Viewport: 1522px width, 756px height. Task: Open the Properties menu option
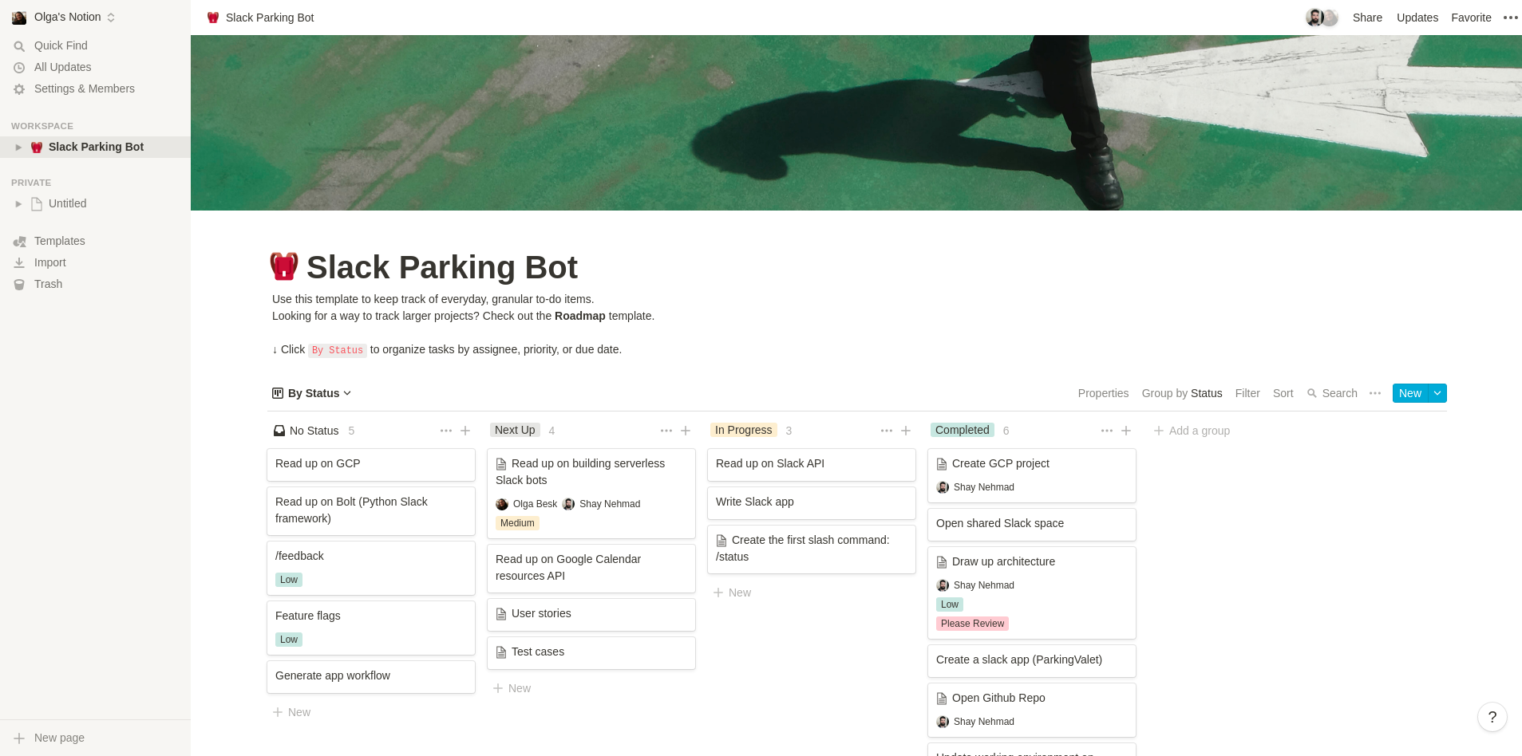click(x=1103, y=393)
